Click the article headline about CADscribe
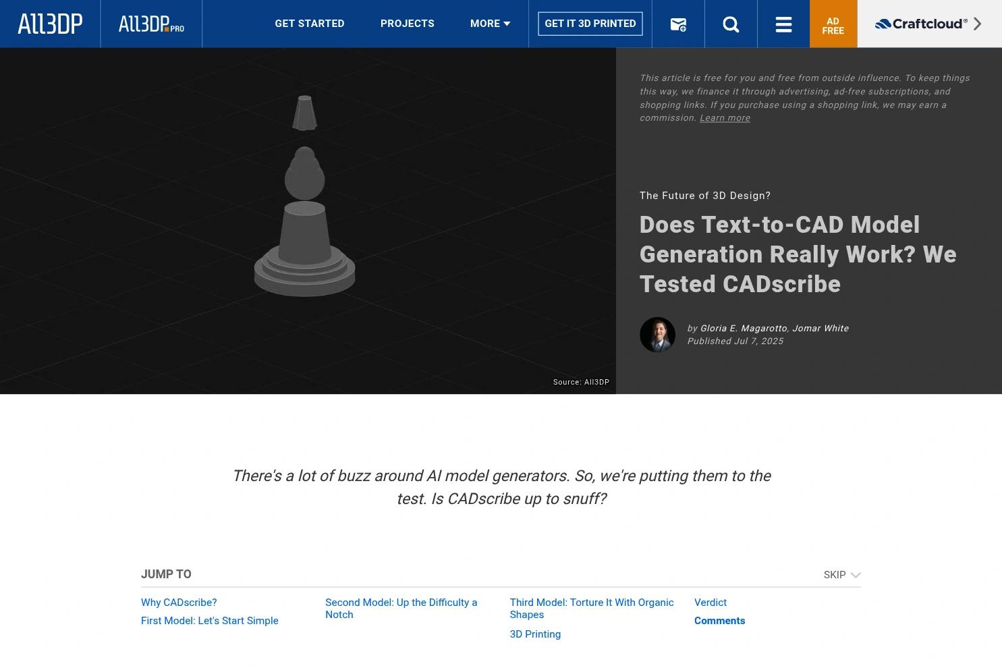The width and height of the screenshot is (1002, 668). coord(798,254)
